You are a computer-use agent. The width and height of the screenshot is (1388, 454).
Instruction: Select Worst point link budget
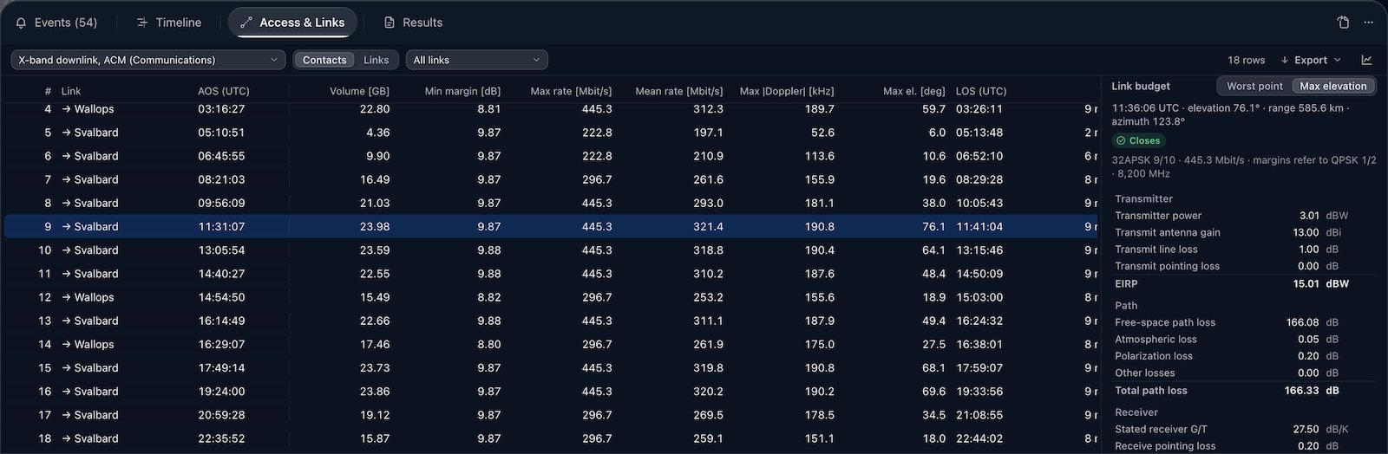tap(1254, 86)
